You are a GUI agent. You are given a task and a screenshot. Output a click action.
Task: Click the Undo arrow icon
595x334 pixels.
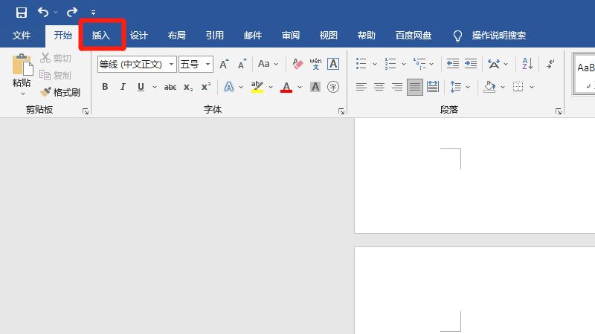tap(43, 13)
